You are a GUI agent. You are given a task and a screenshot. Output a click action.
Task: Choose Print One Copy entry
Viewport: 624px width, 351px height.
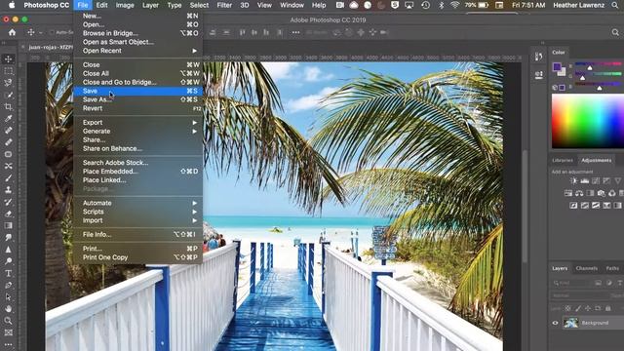(x=137, y=257)
